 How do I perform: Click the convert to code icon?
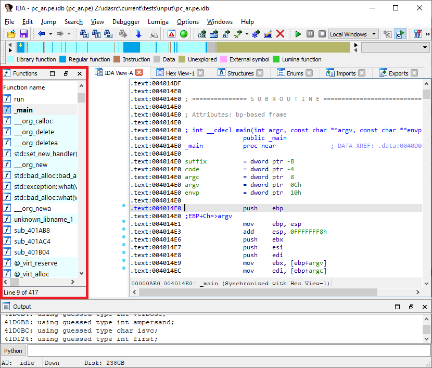[202, 34]
